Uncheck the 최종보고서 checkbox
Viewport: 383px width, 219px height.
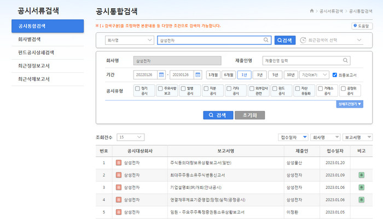335,75
